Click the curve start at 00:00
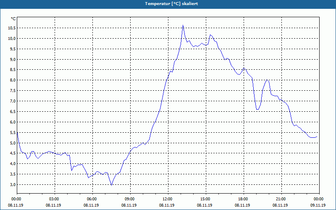336x210 pixels. tap(17, 133)
